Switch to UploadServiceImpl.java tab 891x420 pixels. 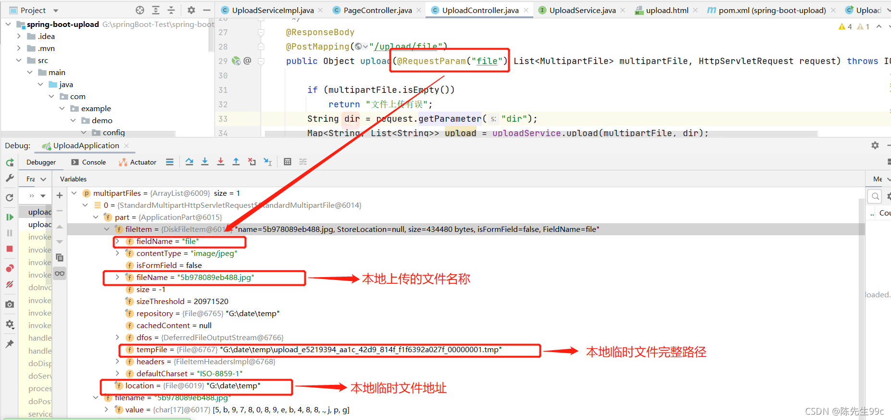[273, 10]
